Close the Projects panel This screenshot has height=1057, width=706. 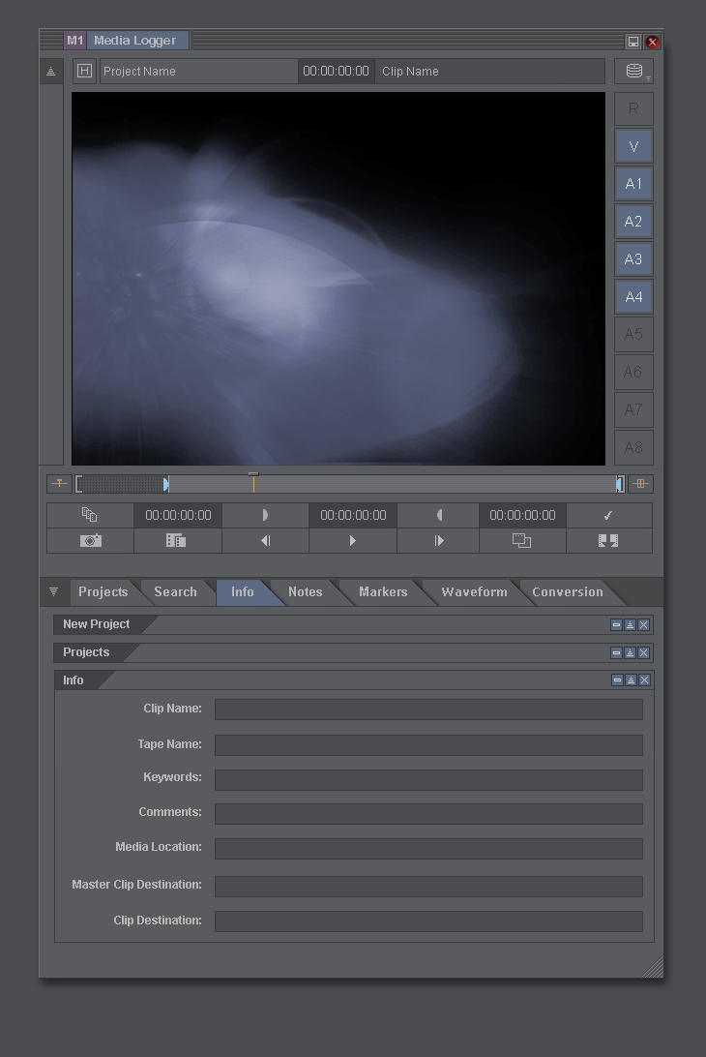coord(643,652)
